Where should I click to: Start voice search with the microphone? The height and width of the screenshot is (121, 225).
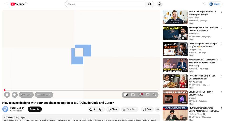(160, 4)
